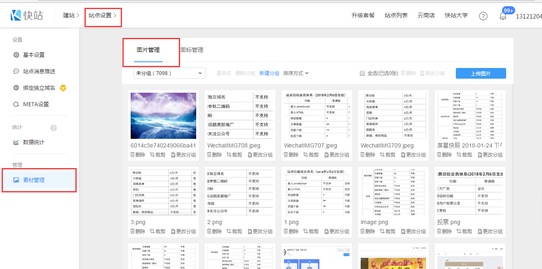This screenshot has height=269, width=542.
Task: Click the 新建分组 link
Action: coord(269,73)
